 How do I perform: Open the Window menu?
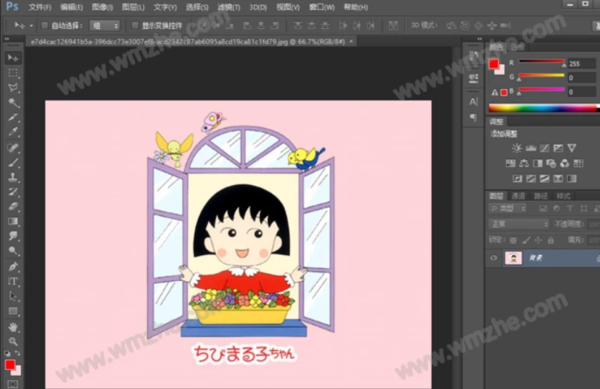[x=322, y=7]
